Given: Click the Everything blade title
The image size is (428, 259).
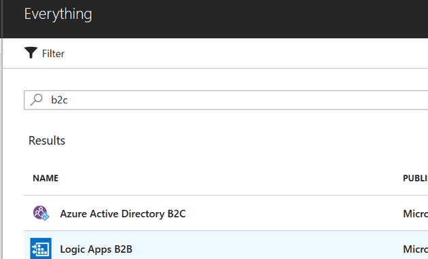Looking at the screenshot, I should tap(58, 14).
